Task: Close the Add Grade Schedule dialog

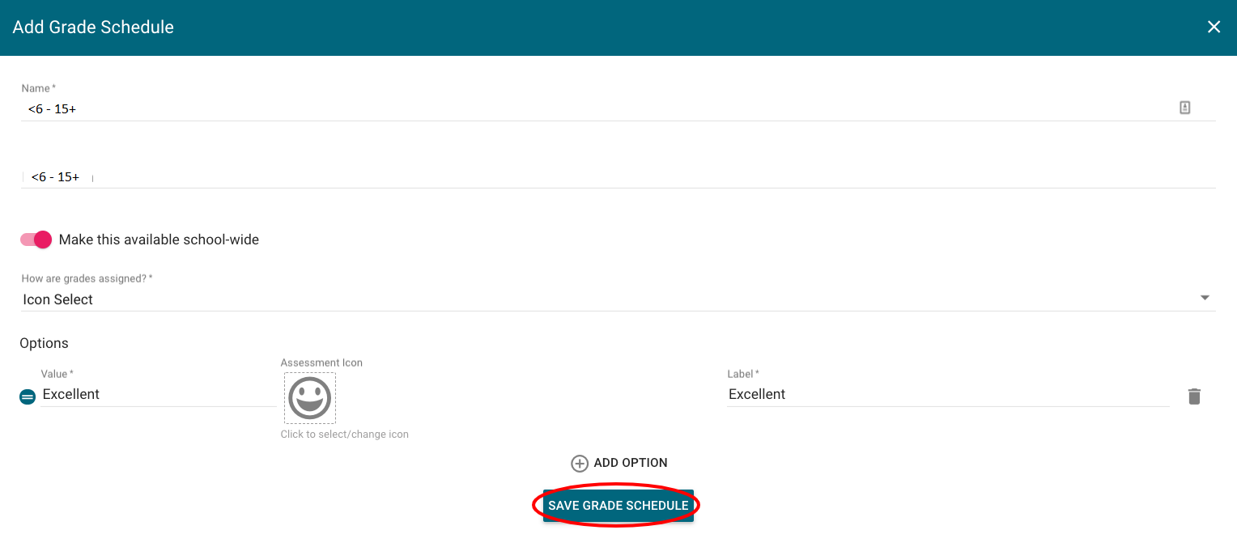Action: point(1214,28)
